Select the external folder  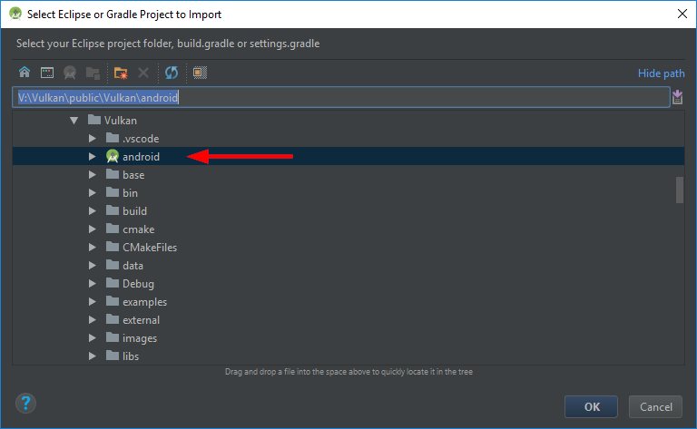click(x=141, y=320)
